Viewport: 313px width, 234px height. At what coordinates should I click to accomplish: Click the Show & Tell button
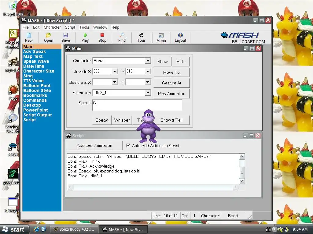[174, 120]
